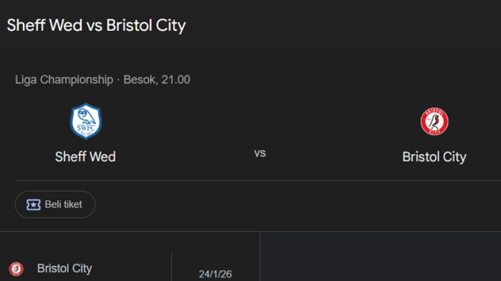Click the ticket icon inside Beli tiket
The width and height of the screenshot is (501, 281).
(34, 204)
